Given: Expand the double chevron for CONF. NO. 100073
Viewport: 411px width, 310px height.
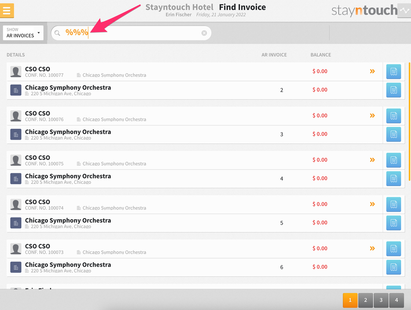Looking at the screenshot, I should pyautogui.click(x=372, y=248).
